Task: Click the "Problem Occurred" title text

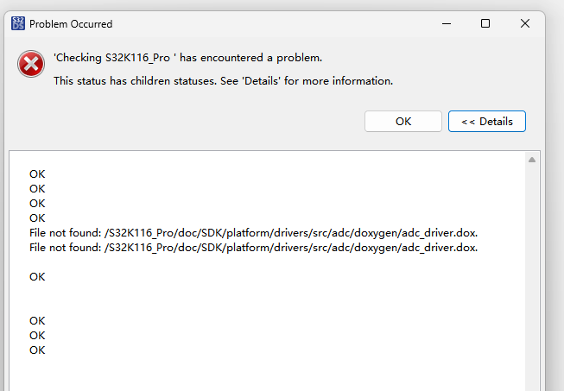Action: pos(71,24)
